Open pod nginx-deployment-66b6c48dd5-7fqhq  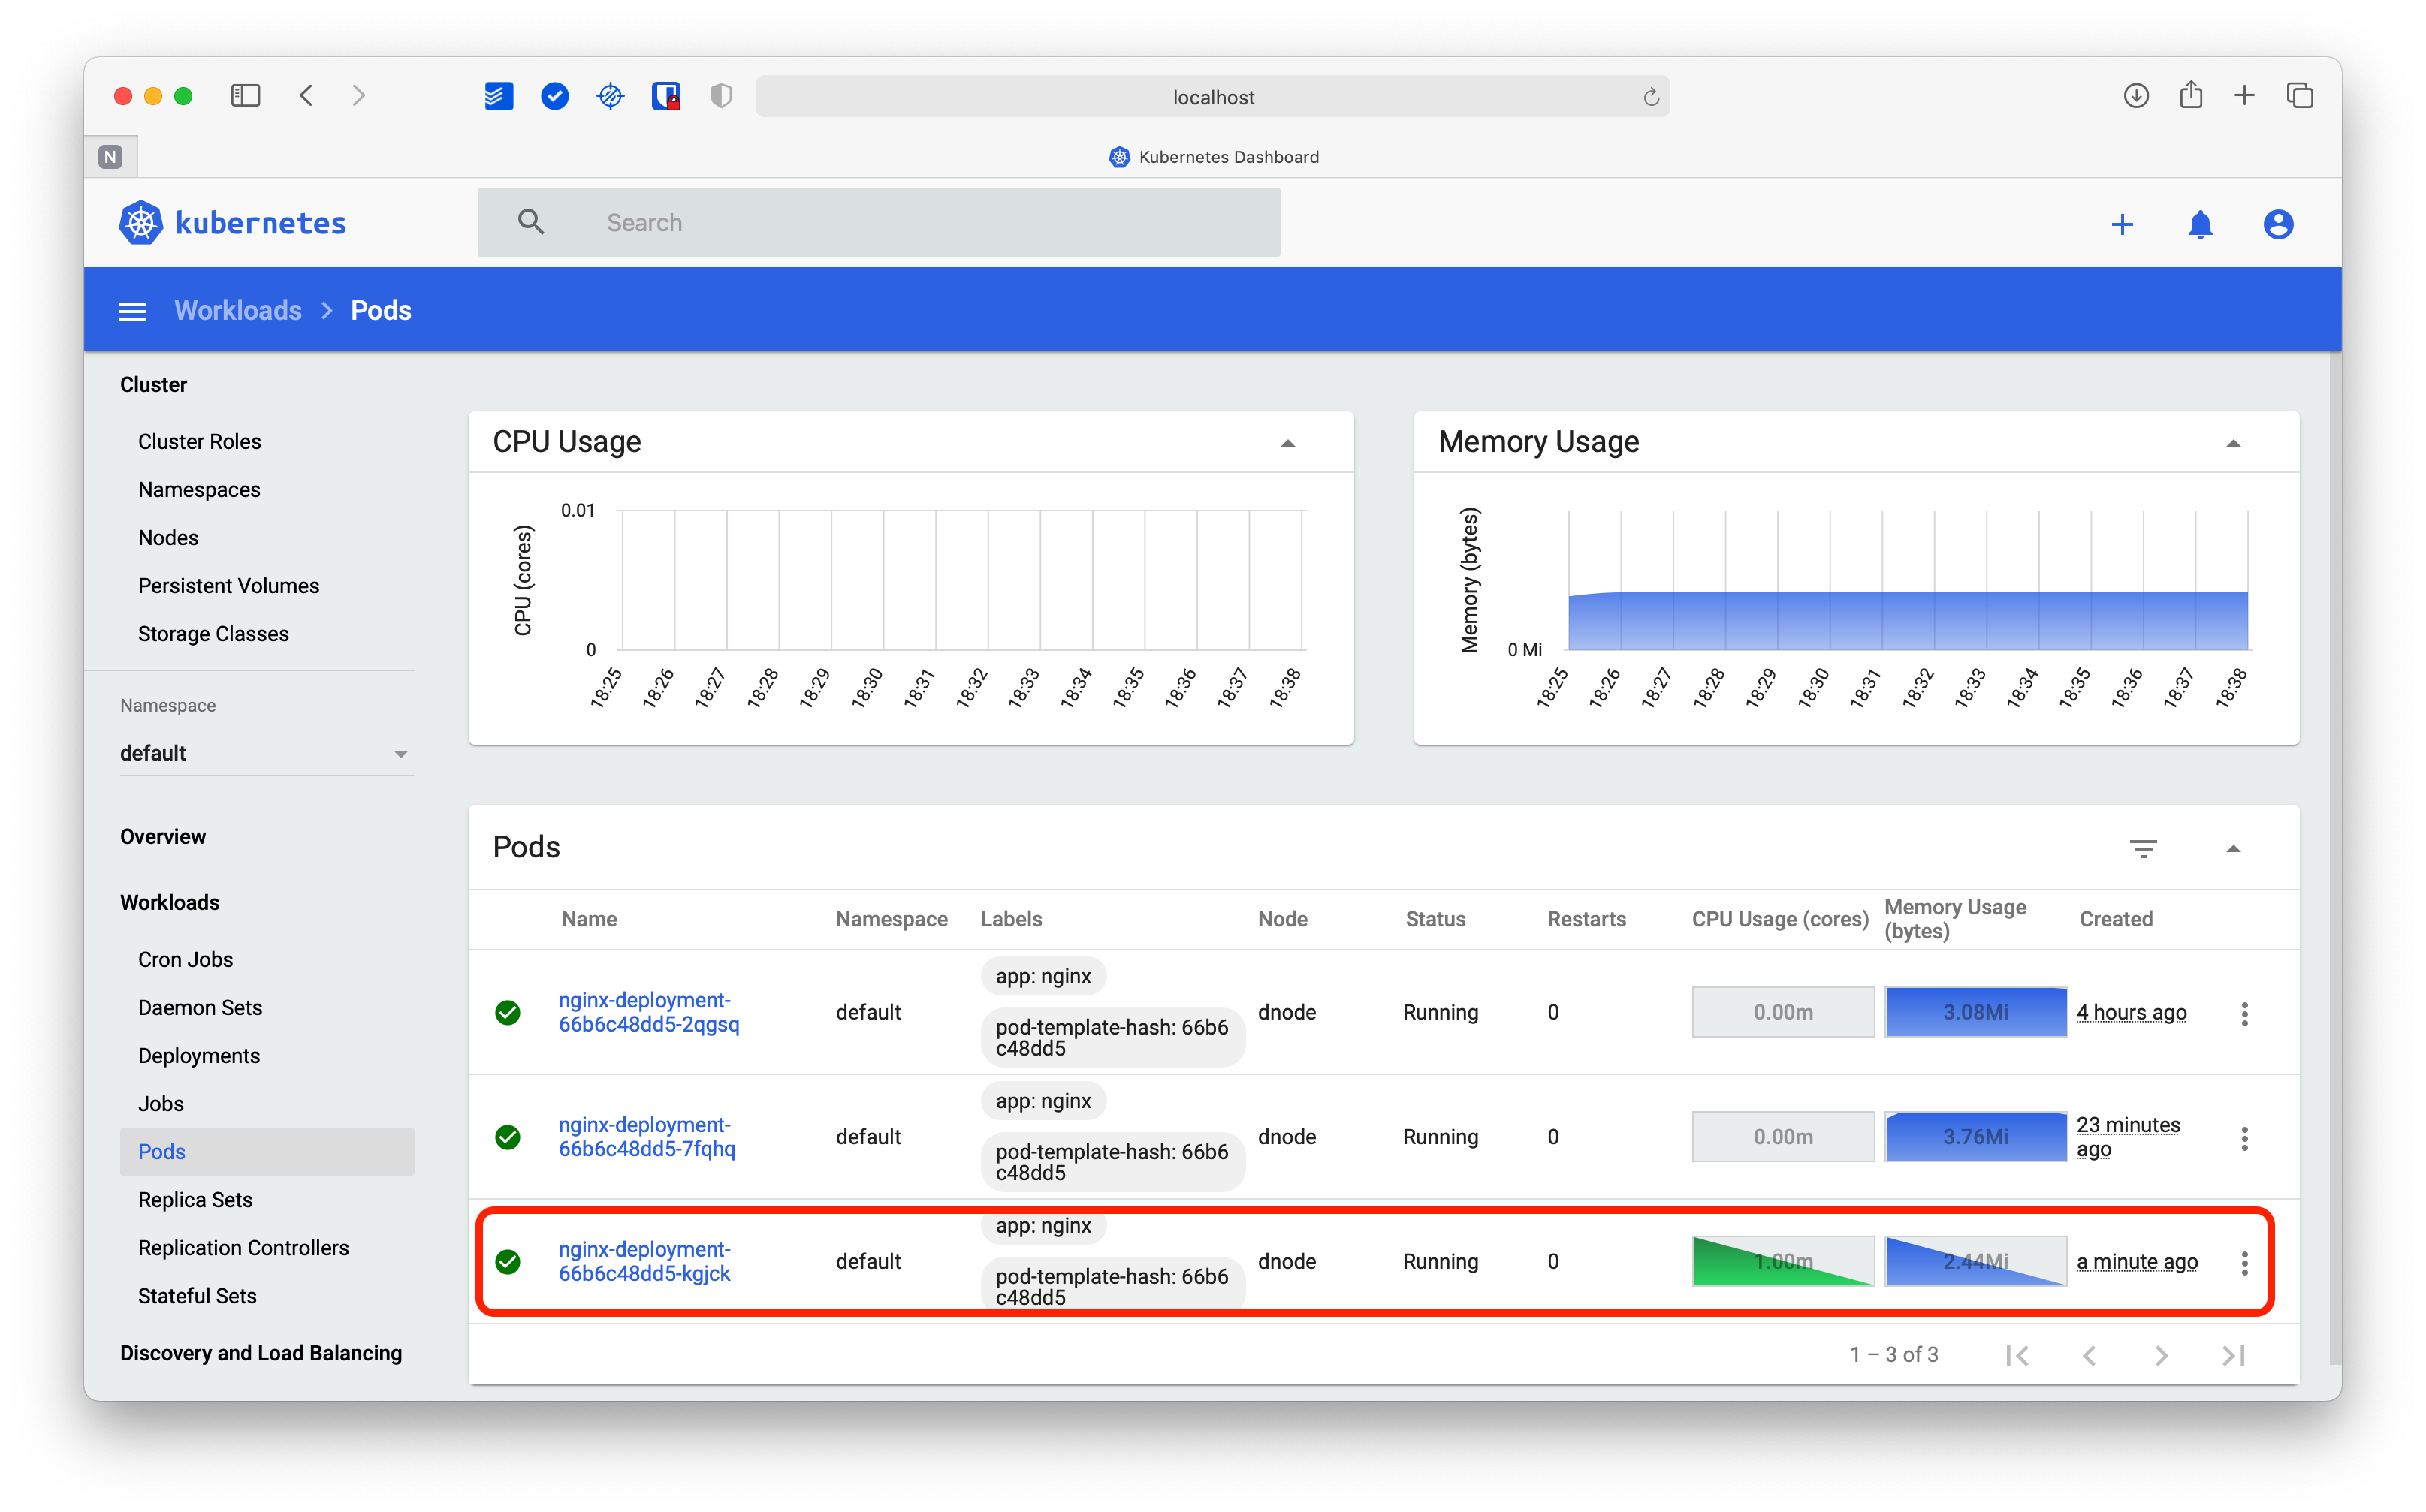(646, 1137)
